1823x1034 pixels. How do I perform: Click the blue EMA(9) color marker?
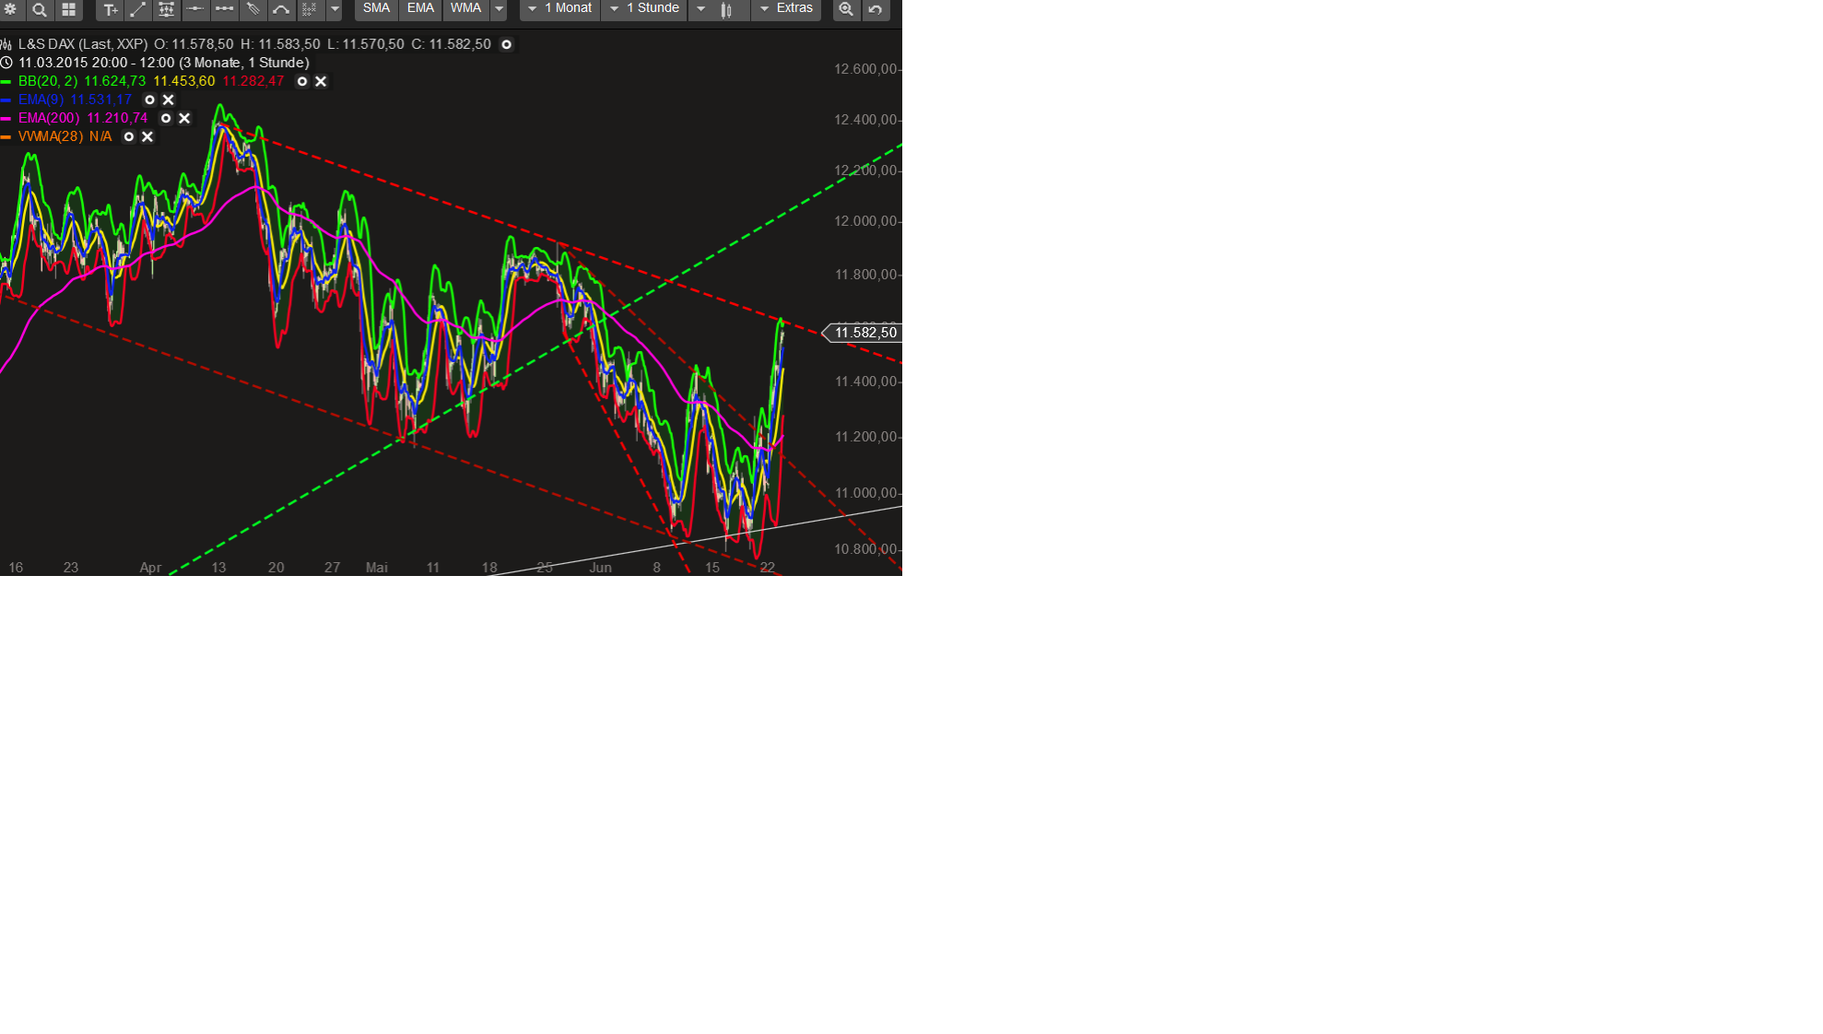click(6, 100)
